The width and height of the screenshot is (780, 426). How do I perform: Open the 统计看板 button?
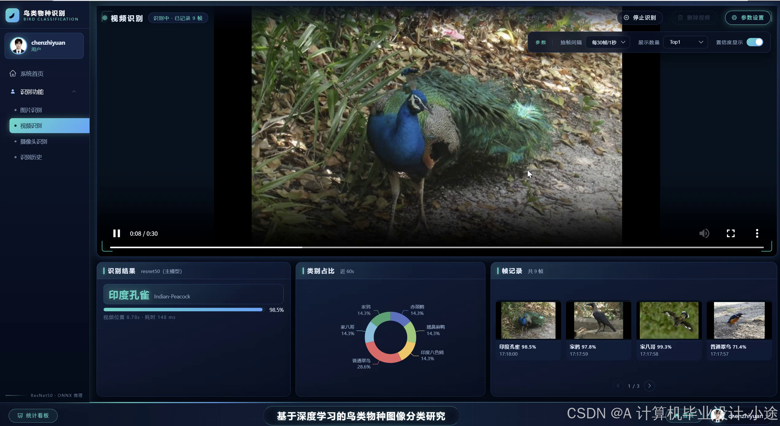(x=33, y=416)
